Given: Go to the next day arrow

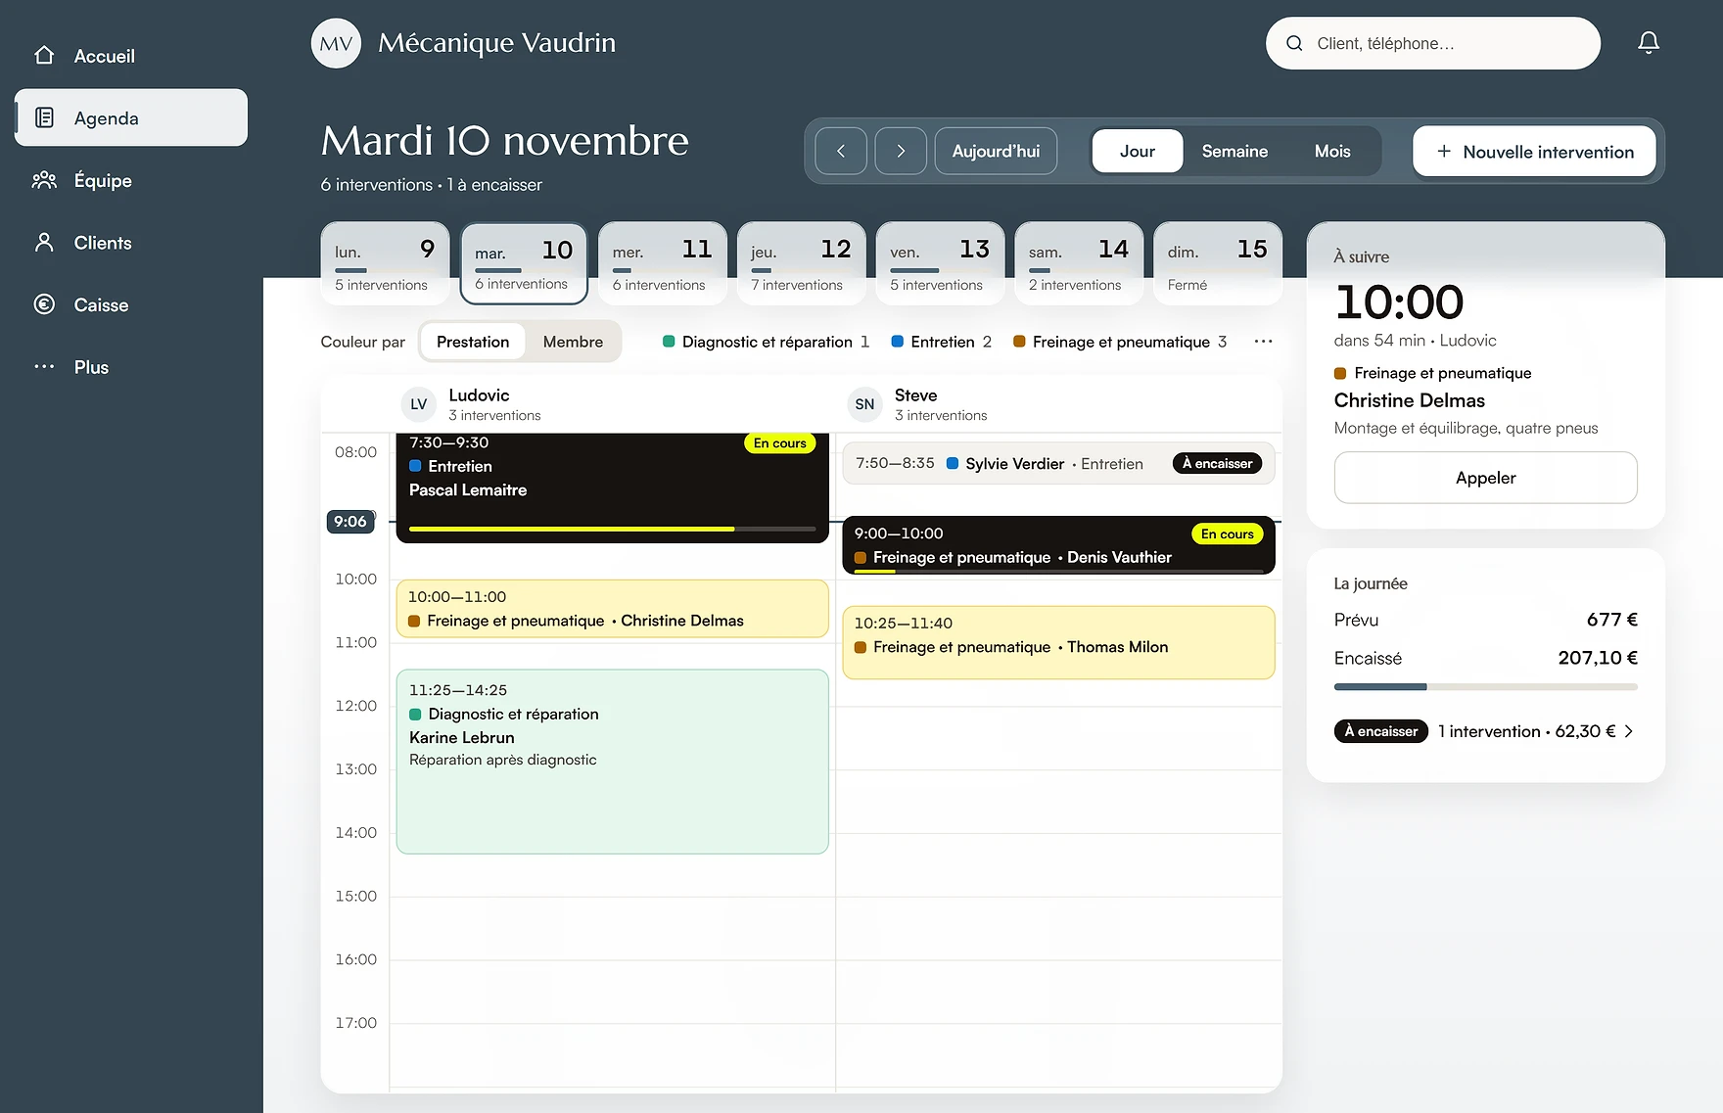Looking at the screenshot, I should [x=901, y=151].
